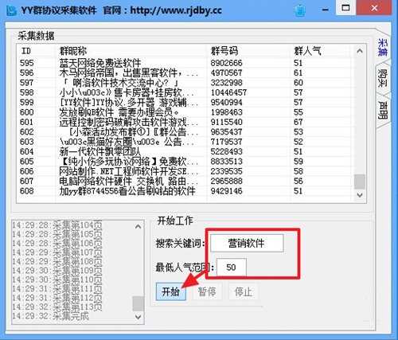This screenshot has width=398, height=340.
Task: Click popularity value 67 in row 601
Action: tap(298, 122)
